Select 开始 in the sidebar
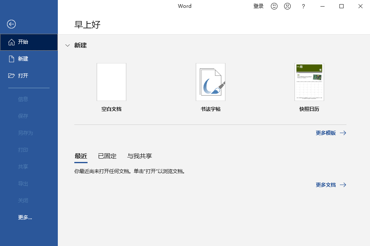Screen dimensions: 370x246 (x=29, y=42)
